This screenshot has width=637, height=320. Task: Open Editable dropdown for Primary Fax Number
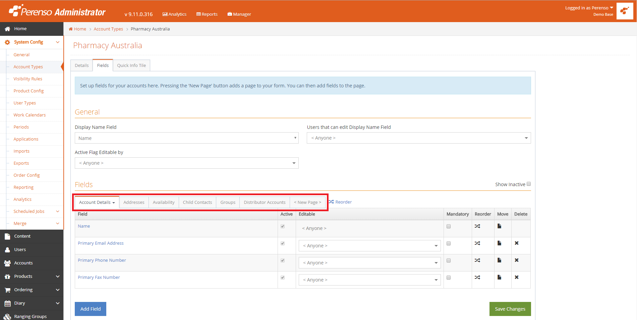(x=369, y=280)
